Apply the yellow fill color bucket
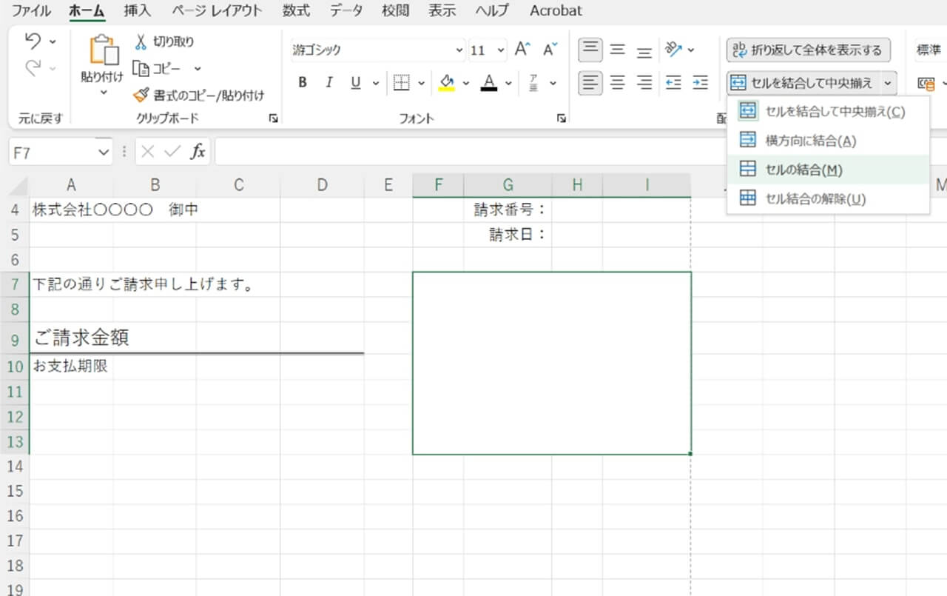Image resolution: width=947 pixels, height=596 pixels. click(446, 83)
